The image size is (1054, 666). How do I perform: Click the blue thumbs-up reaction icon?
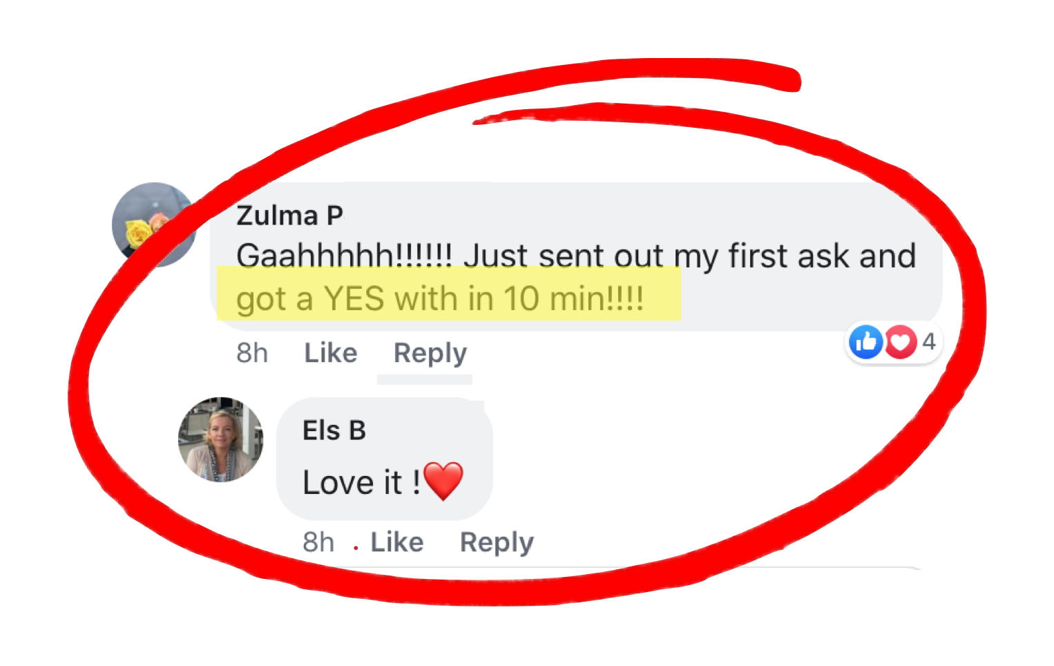[866, 342]
